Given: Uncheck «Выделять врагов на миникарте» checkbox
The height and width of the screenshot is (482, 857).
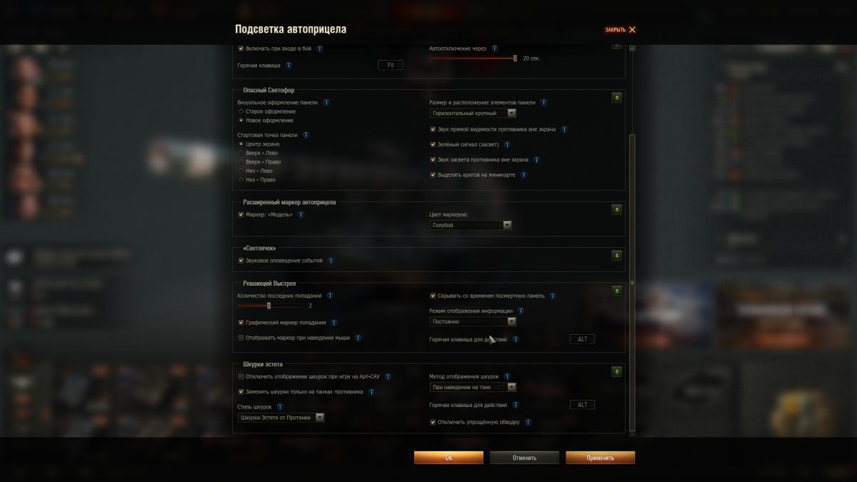Looking at the screenshot, I should (x=433, y=175).
